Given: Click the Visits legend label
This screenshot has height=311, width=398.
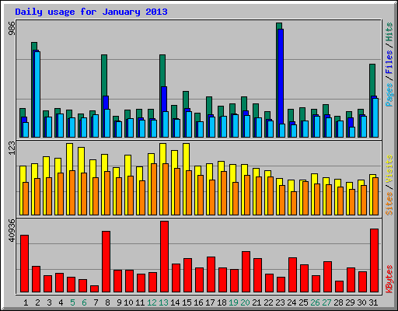Looking at the screenshot, I should 389,169.
